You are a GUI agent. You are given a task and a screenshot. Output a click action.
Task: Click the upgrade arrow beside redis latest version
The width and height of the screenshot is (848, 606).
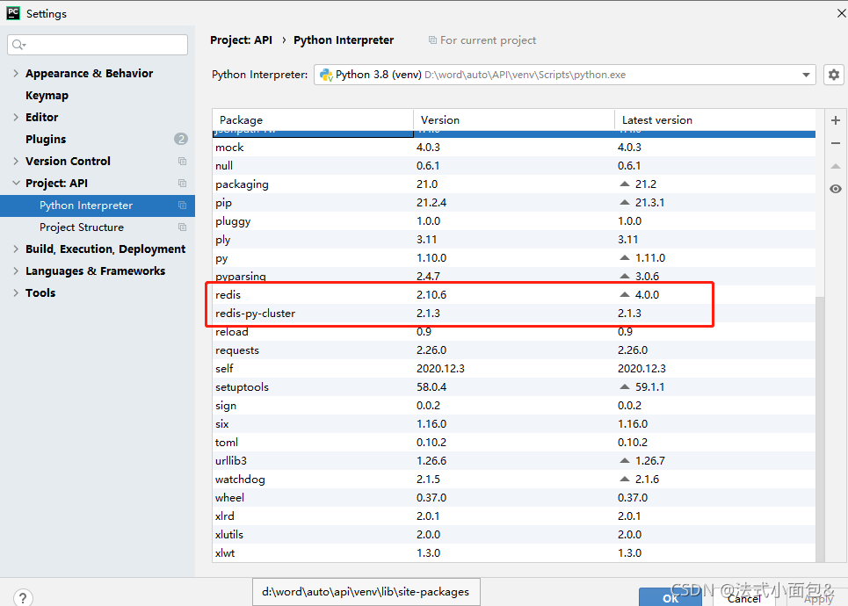click(625, 294)
